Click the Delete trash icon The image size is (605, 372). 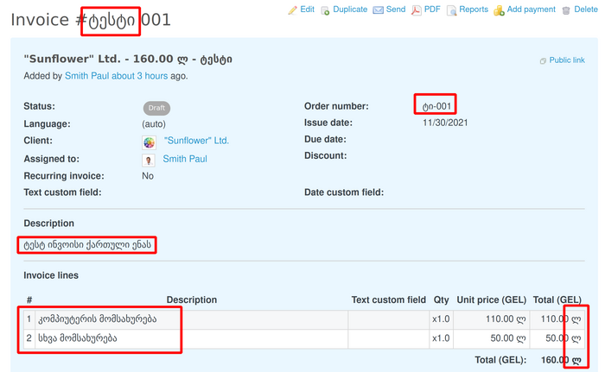(567, 10)
